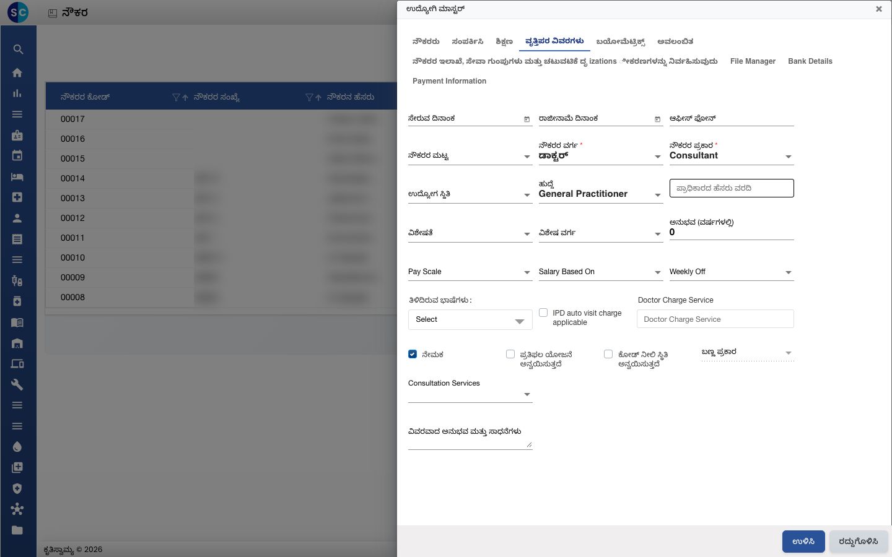Click the ID badge icon in the sidebar
Image resolution: width=892 pixels, height=557 pixels.
[x=17, y=135]
